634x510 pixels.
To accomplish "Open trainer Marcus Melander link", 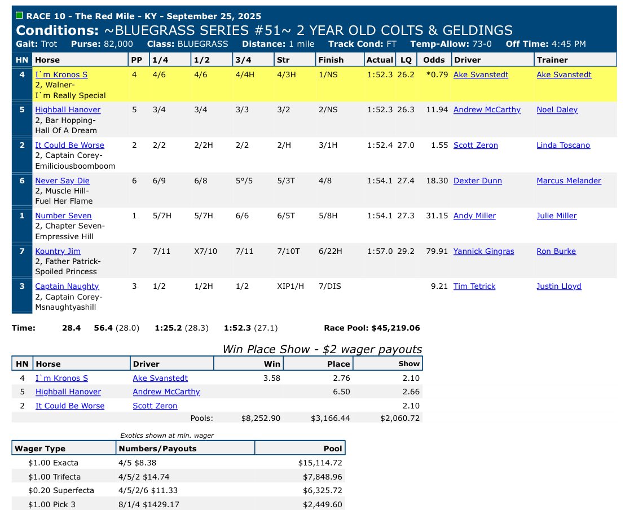I will [x=569, y=181].
